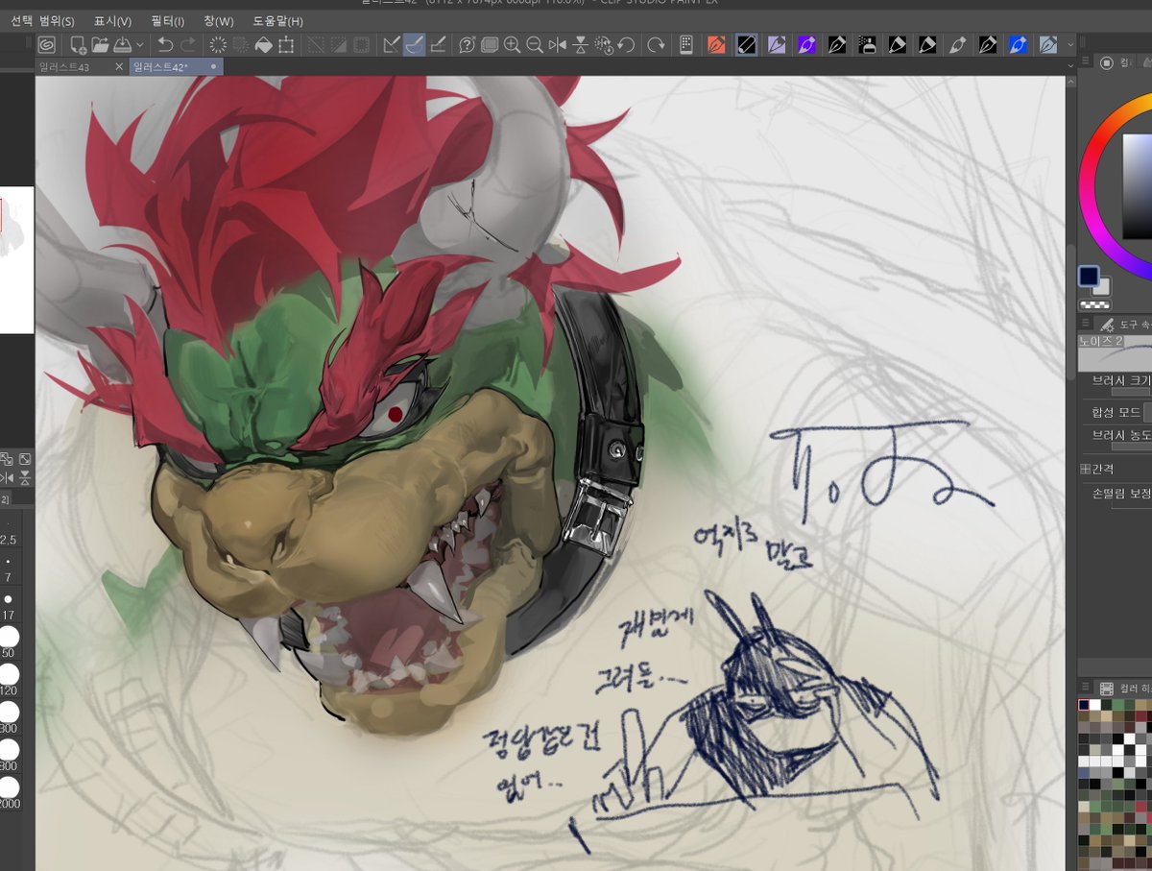This screenshot has width=1152, height=871.
Task: Open 도움말(H) menu
Action: pyautogui.click(x=277, y=21)
